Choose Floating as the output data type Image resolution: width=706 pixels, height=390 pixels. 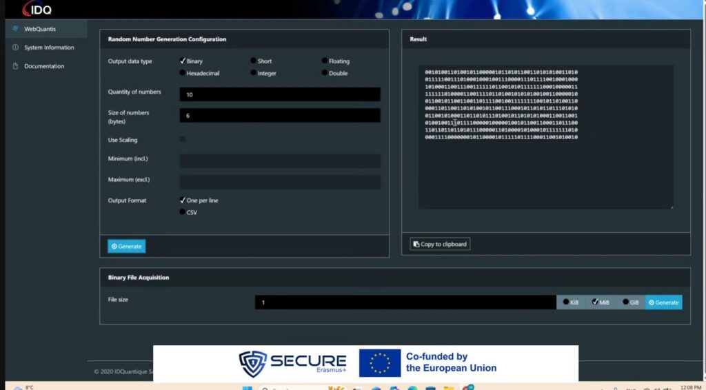coord(325,61)
